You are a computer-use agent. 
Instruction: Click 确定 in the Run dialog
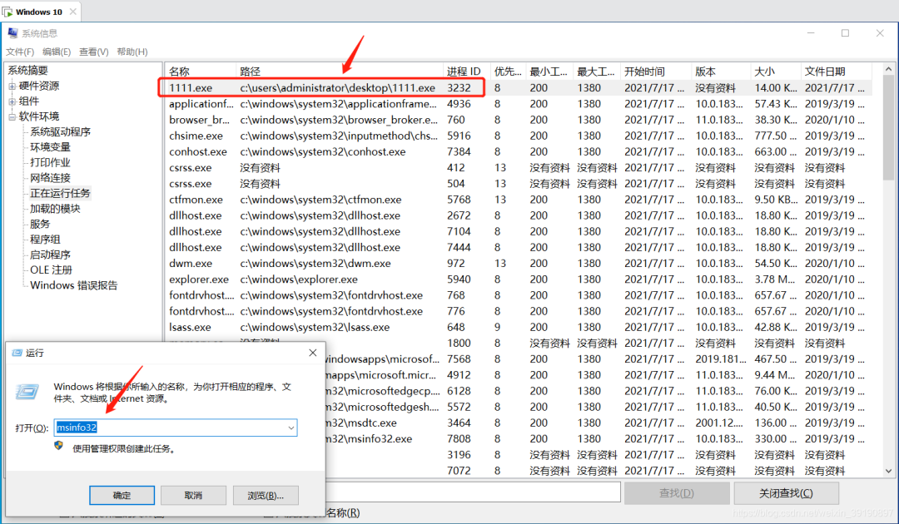coord(122,496)
